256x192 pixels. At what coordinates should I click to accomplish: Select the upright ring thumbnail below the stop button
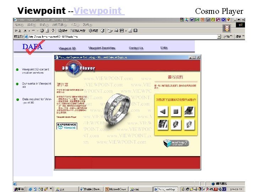176,124
